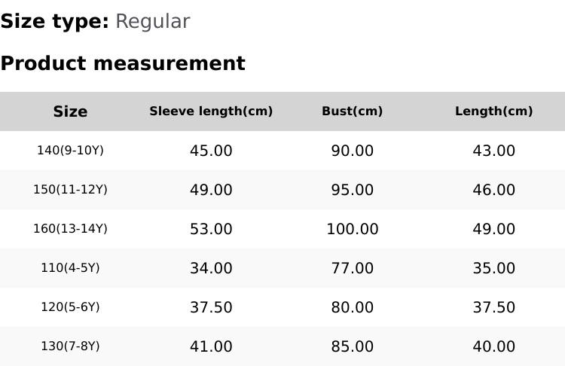Select the 160(13-14Y) size row label
The width and height of the screenshot is (565, 366).
70,229
